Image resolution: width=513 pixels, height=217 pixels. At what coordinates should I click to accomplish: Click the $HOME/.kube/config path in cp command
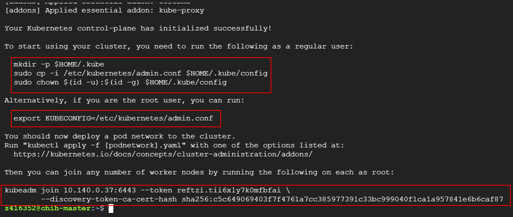pos(227,73)
